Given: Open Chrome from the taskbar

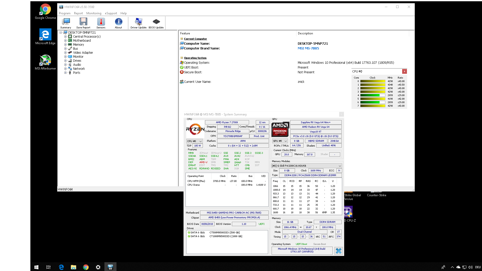Looking at the screenshot, I should pos(86,267).
